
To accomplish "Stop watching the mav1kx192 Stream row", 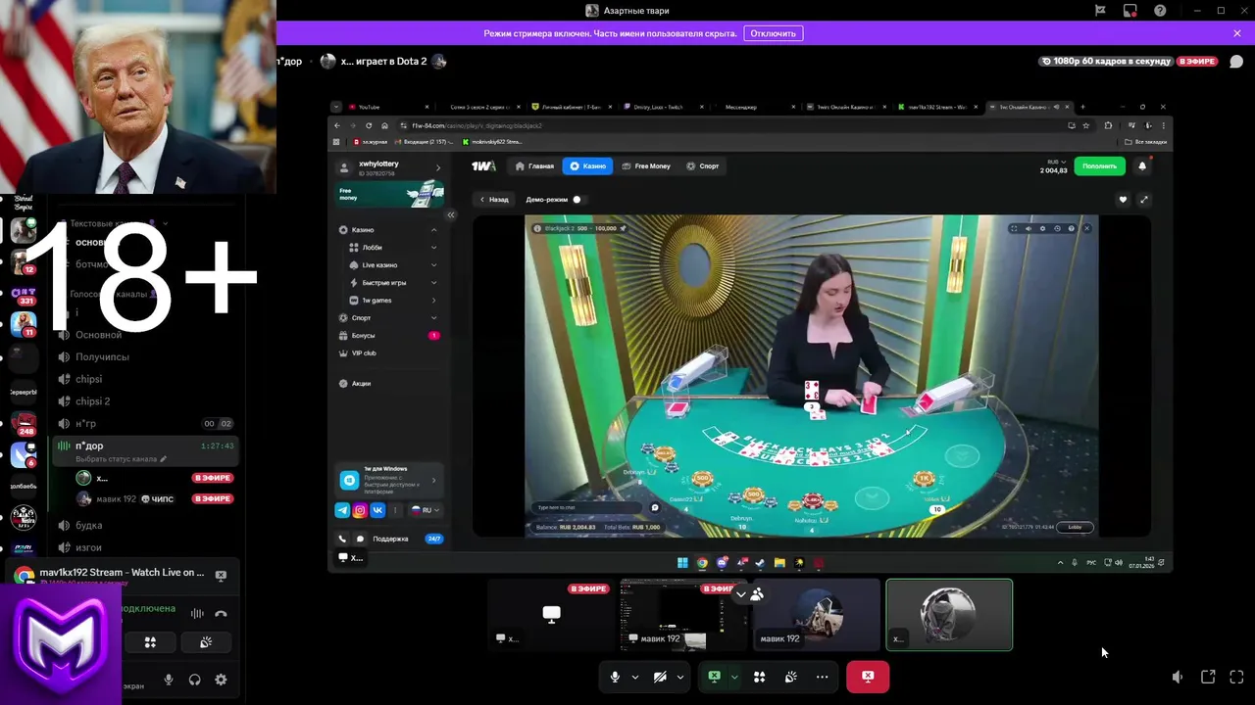I will coord(221,576).
